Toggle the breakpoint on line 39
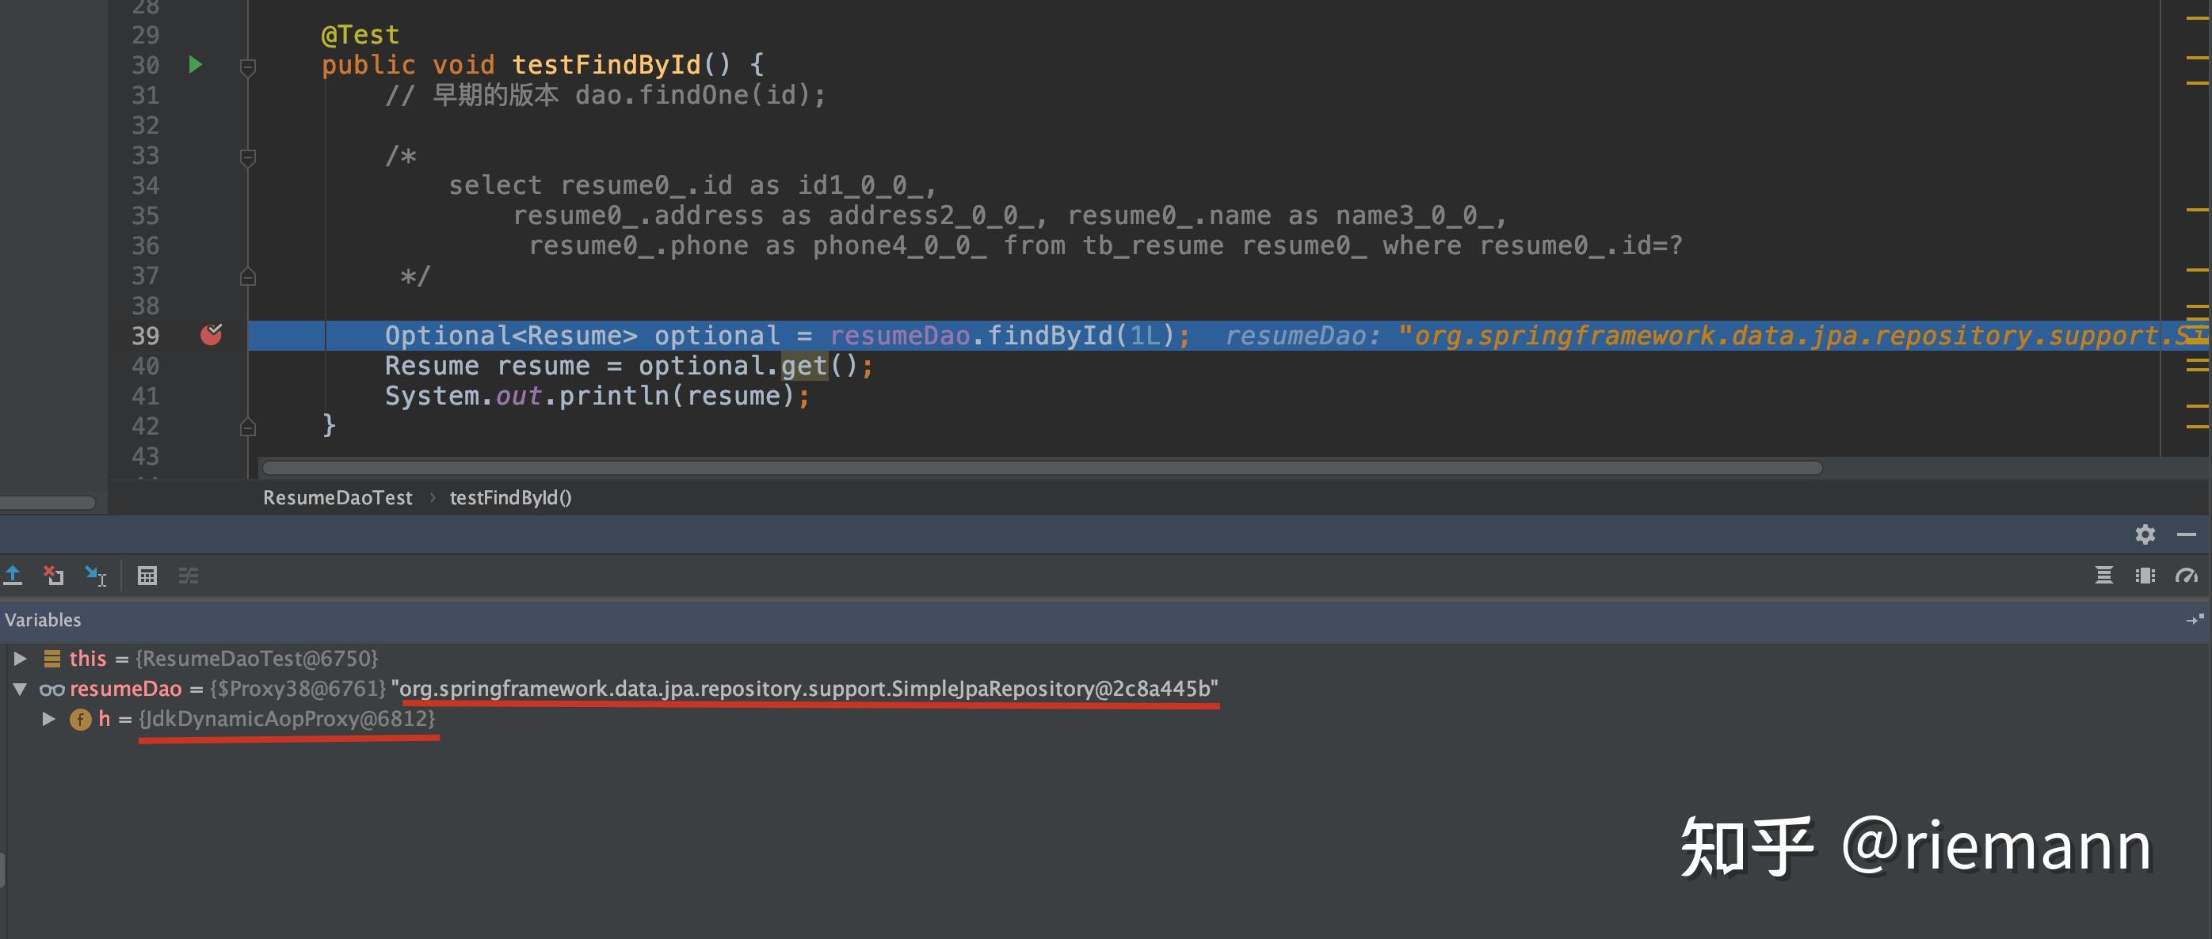The width and height of the screenshot is (2212, 939). [211, 335]
